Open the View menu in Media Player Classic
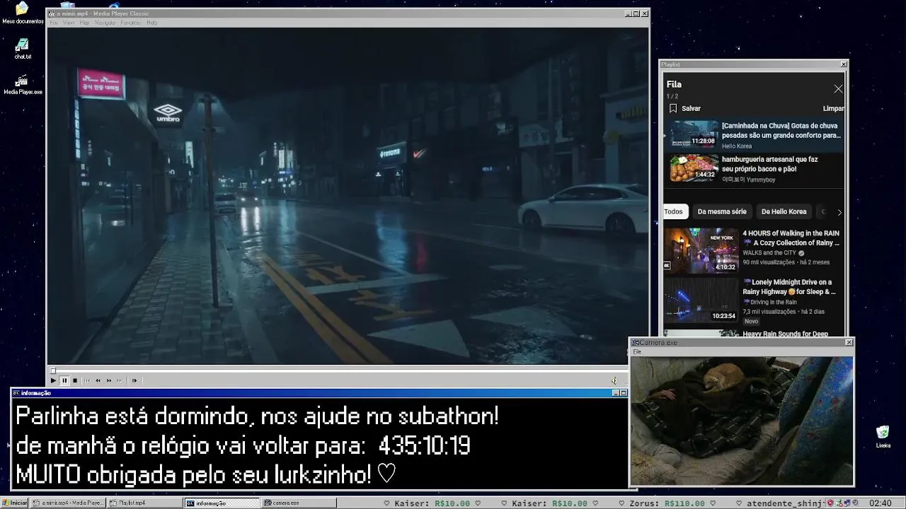 pyautogui.click(x=69, y=23)
